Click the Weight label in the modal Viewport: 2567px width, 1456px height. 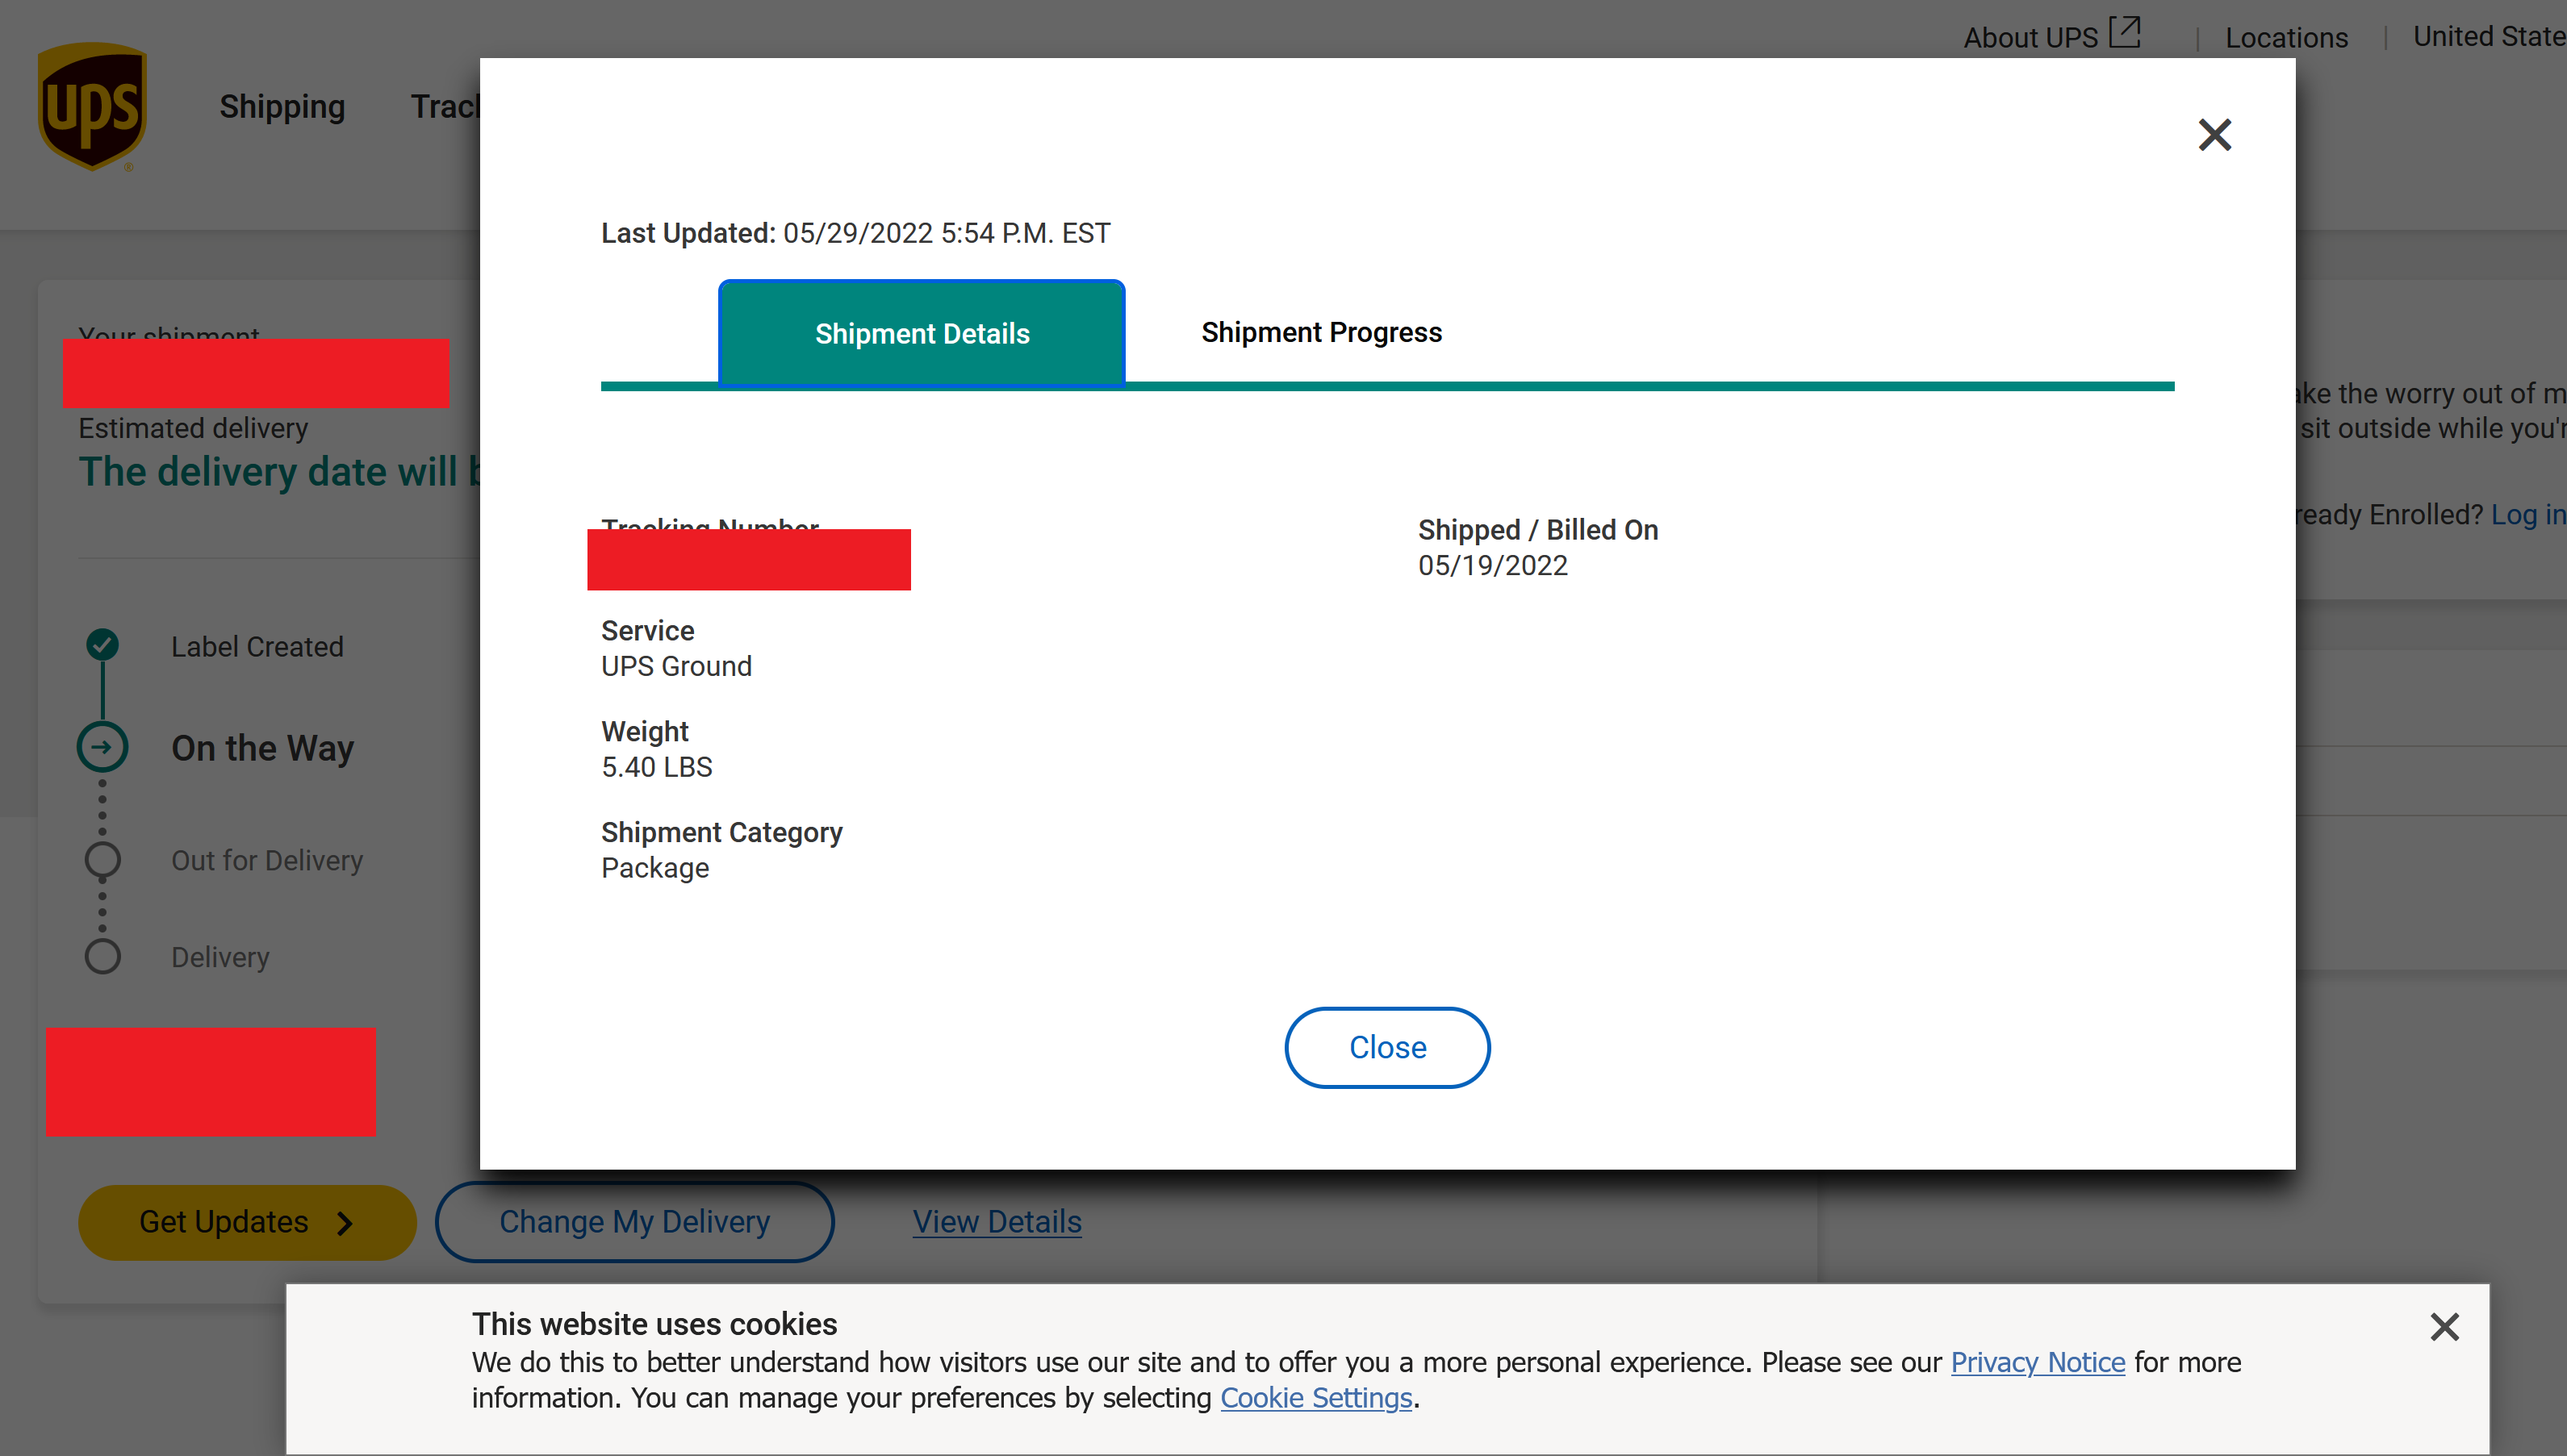(644, 731)
